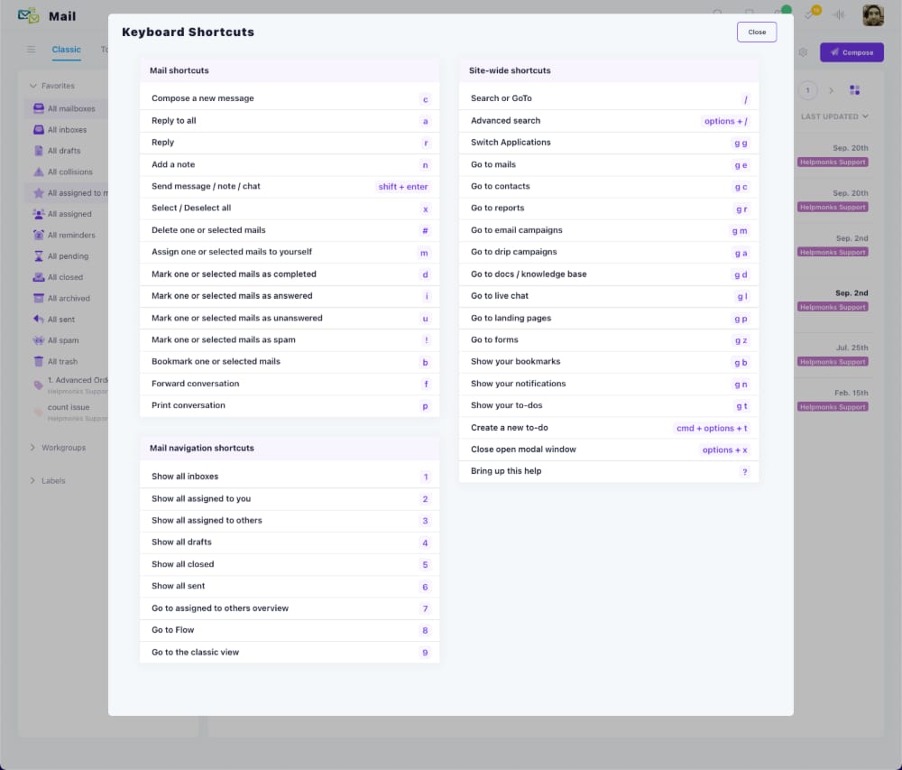The image size is (902, 770).
Task: Click Helpmonks Support tag under Feb. 15th
Action: click(833, 407)
